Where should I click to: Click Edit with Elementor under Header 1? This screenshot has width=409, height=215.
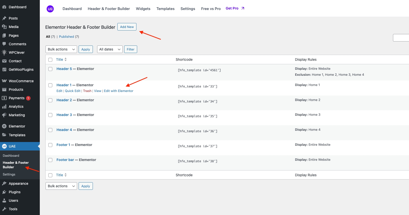[118, 91]
